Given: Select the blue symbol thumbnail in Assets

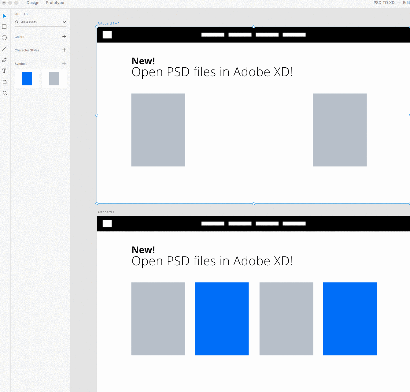Looking at the screenshot, I should pos(27,79).
